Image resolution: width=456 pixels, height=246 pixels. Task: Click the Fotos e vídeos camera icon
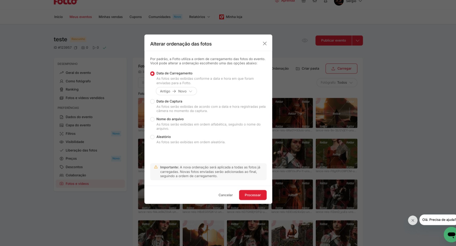(x=62, y=184)
